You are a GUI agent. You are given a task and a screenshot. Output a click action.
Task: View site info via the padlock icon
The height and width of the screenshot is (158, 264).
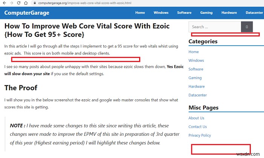(x=35, y=3)
